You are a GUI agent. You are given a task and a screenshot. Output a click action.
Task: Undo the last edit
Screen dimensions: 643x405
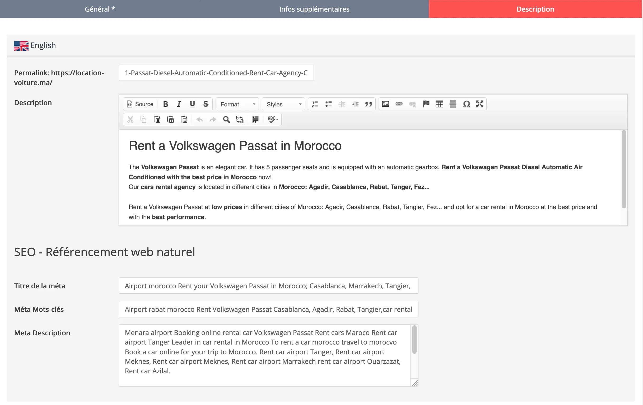click(199, 119)
